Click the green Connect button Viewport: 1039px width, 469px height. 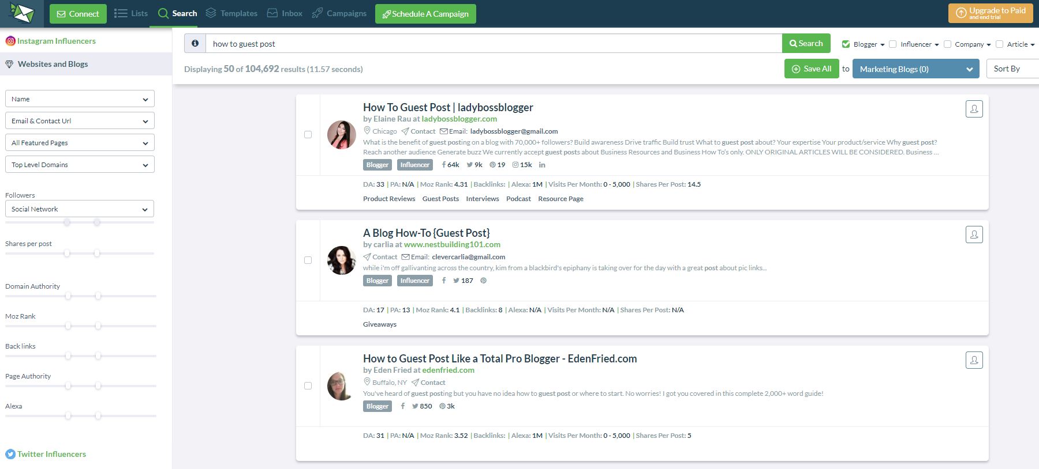[x=78, y=14]
